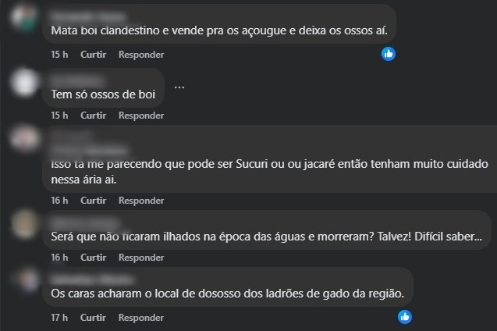The height and width of the screenshot is (331, 497).
Task: Responder to the 'Mata boi clandestino' comment
Action: coord(141,55)
